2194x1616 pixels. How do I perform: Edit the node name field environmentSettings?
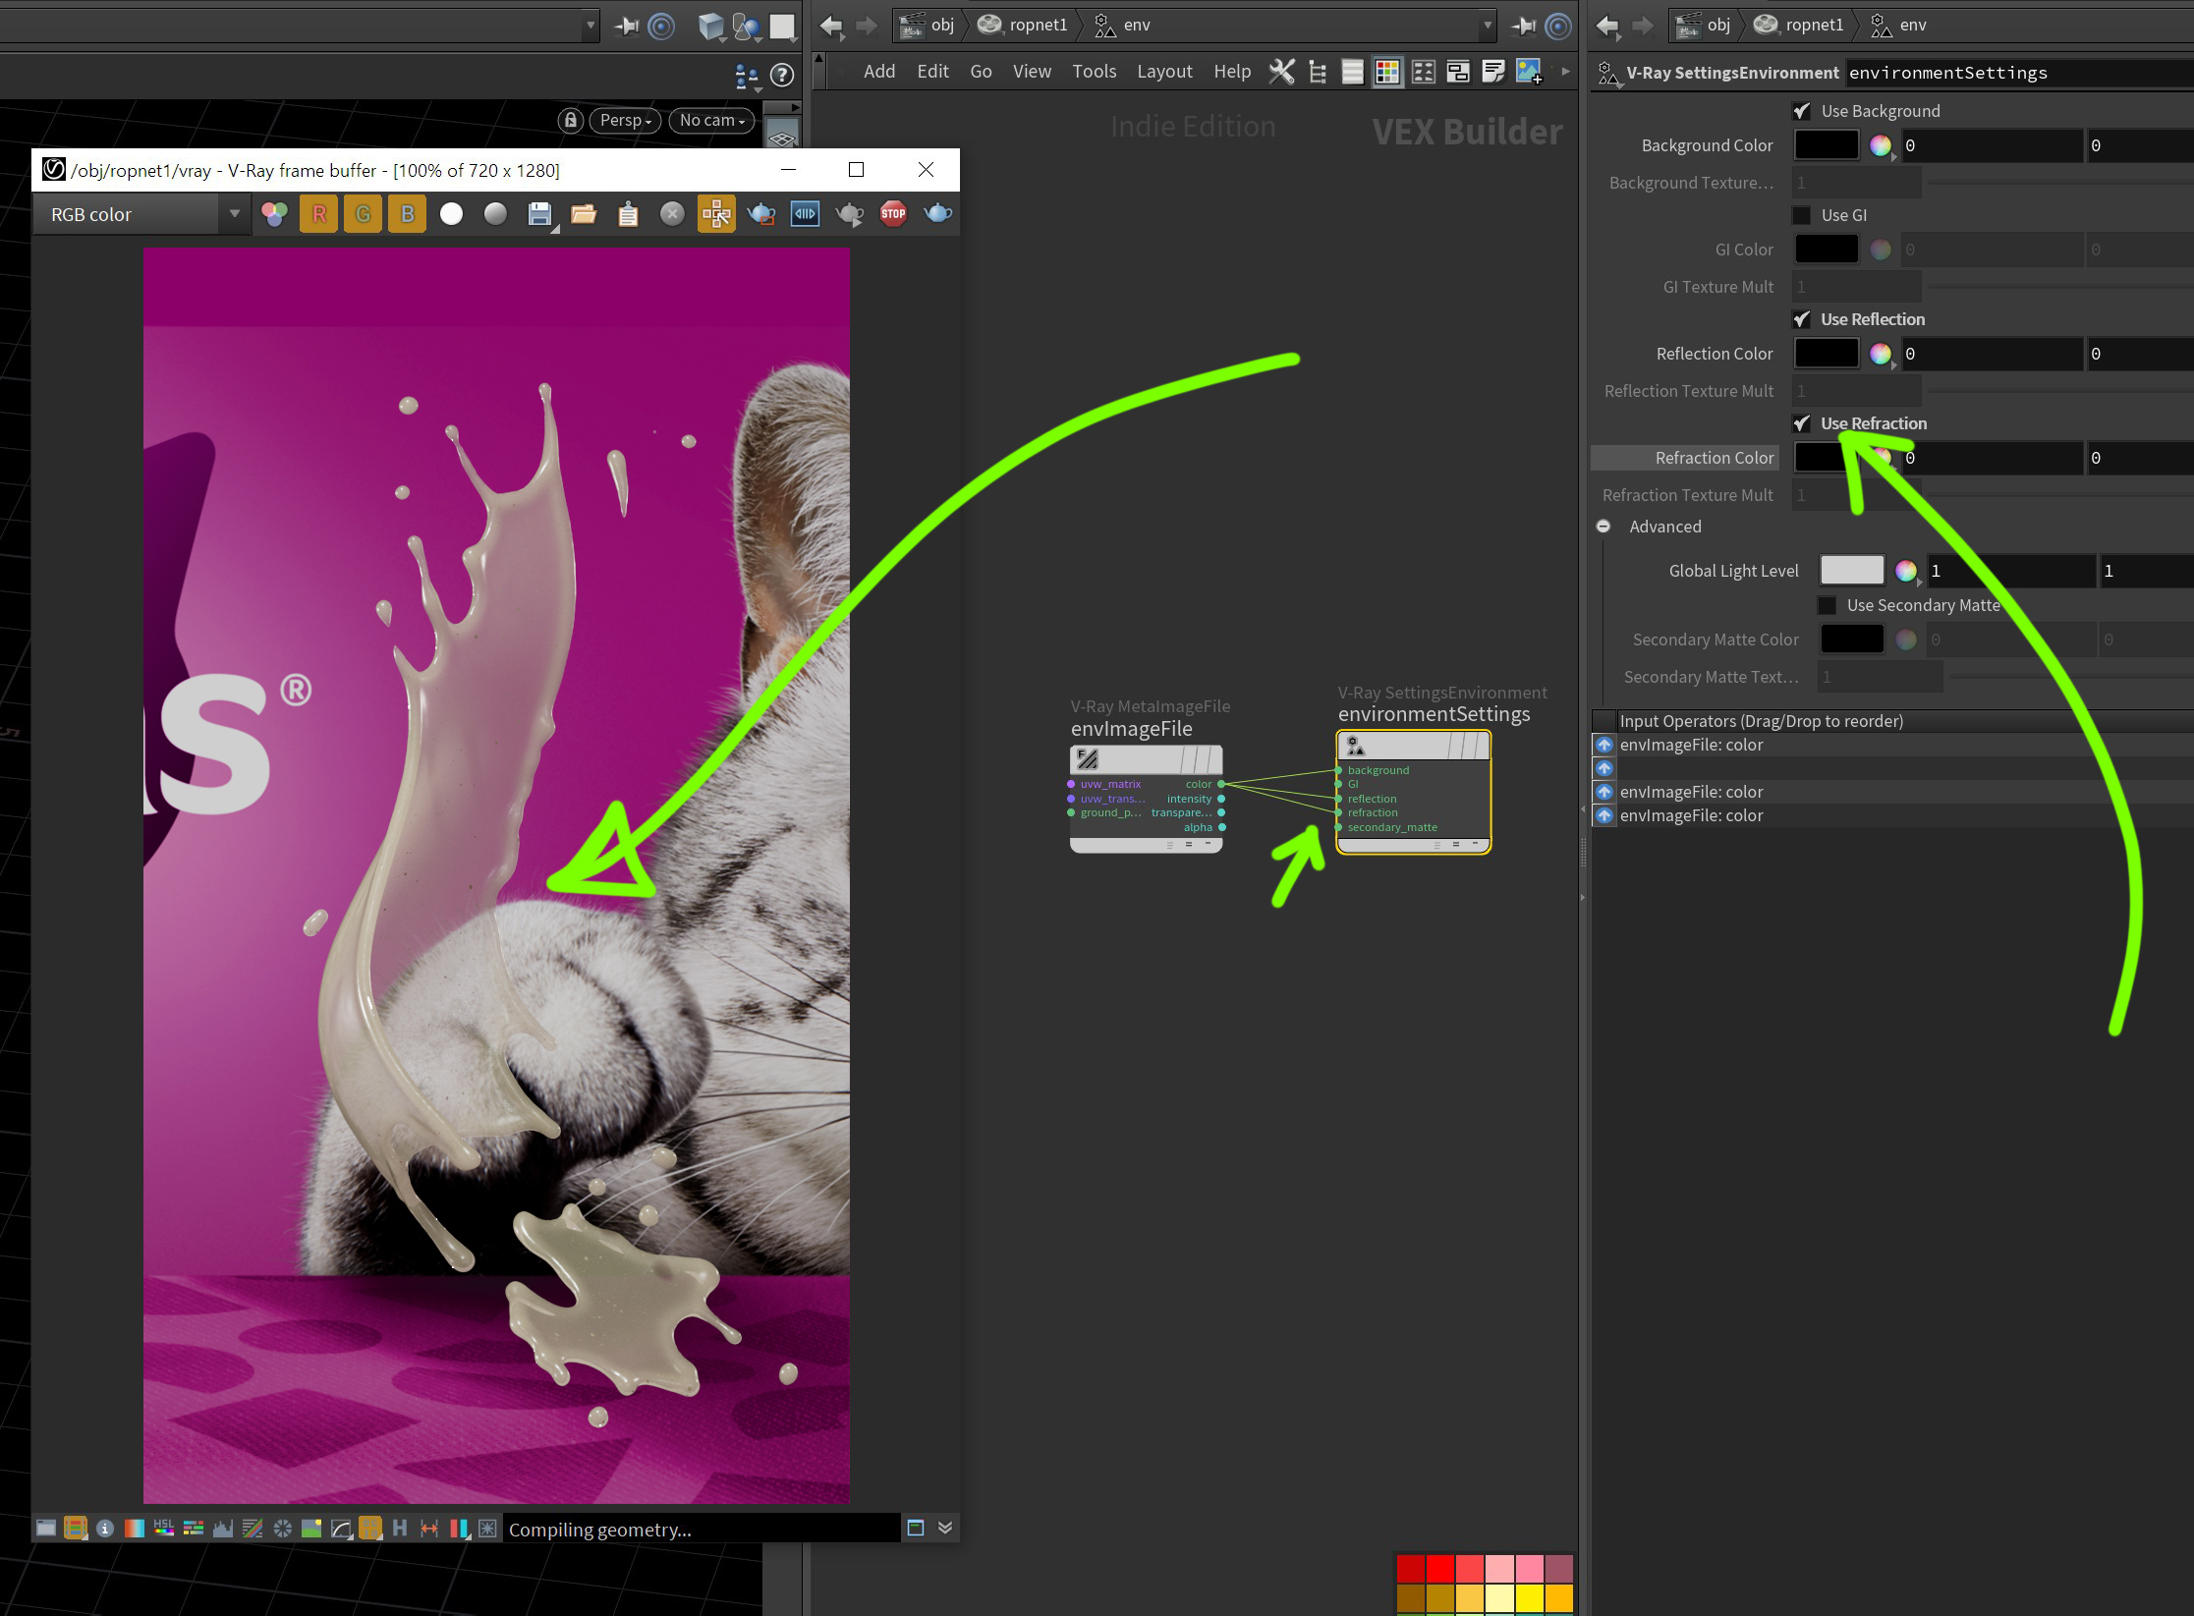(2019, 73)
